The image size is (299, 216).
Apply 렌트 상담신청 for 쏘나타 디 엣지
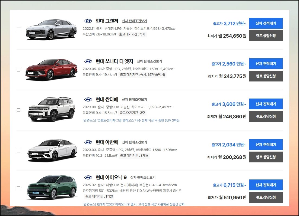pyautogui.click(x=266, y=76)
